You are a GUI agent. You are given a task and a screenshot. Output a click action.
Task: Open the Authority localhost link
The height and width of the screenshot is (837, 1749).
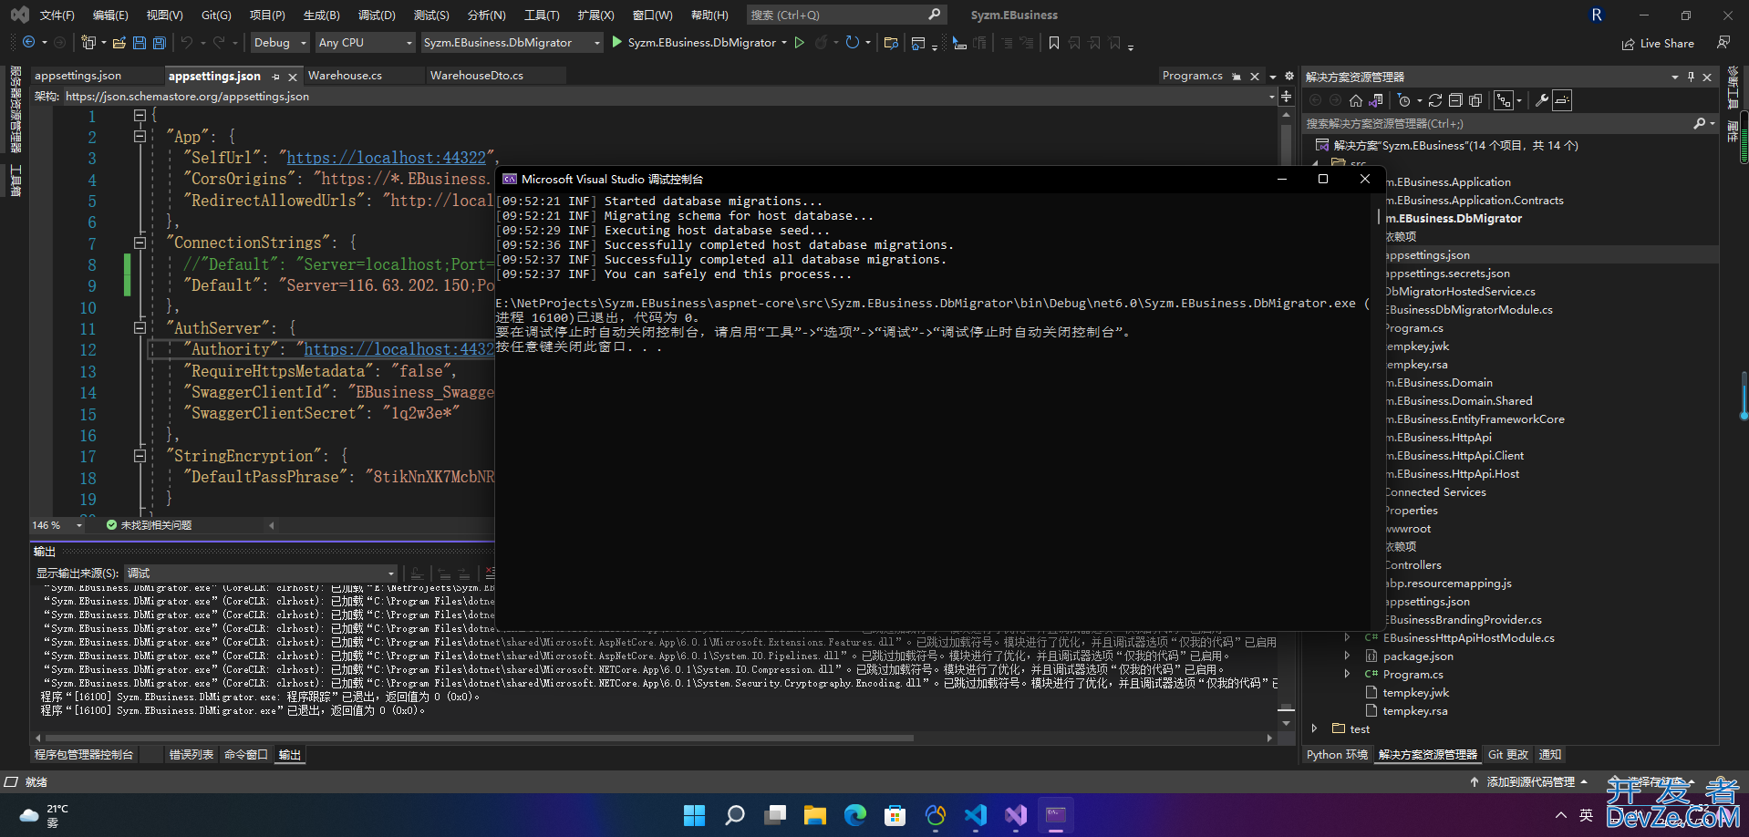[398, 349]
